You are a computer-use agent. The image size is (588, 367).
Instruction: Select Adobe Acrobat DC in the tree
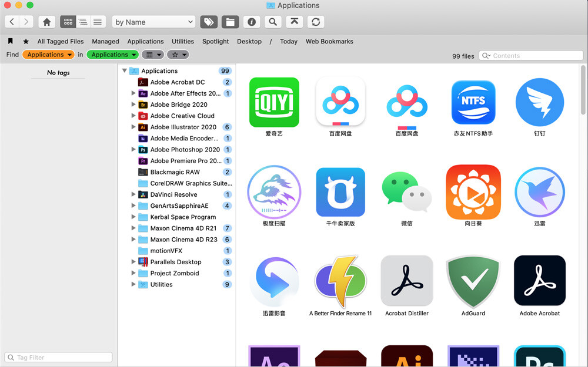(x=178, y=82)
